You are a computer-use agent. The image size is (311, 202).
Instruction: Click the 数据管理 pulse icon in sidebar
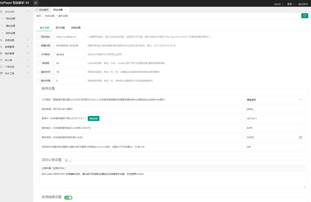click(1, 47)
